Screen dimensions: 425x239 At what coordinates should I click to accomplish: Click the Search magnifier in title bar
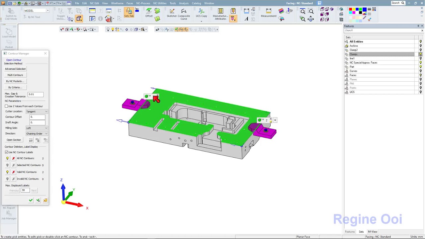(403, 3)
